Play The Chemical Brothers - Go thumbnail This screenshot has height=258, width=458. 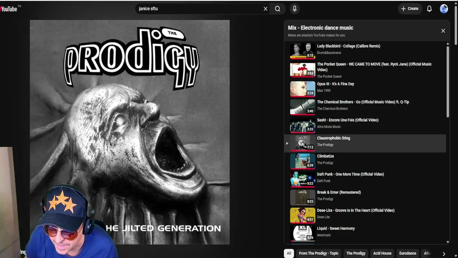coord(302,107)
